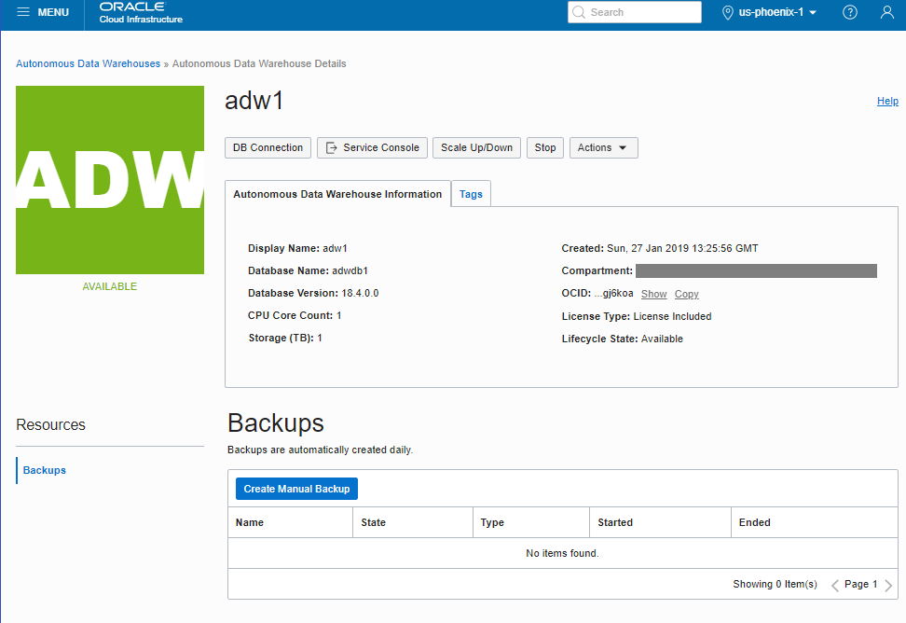The image size is (906, 623).
Task: Select Autonomous Data Warehouse Information tab
Action: coord(337,194)
